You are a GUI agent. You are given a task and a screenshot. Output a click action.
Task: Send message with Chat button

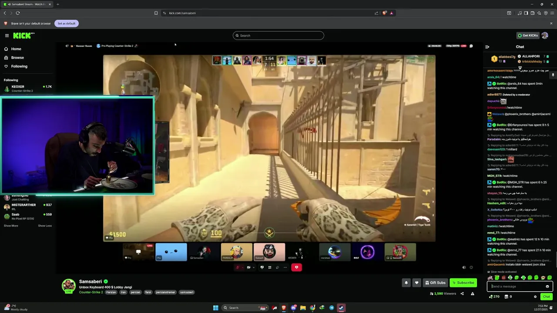pos(547,297)
